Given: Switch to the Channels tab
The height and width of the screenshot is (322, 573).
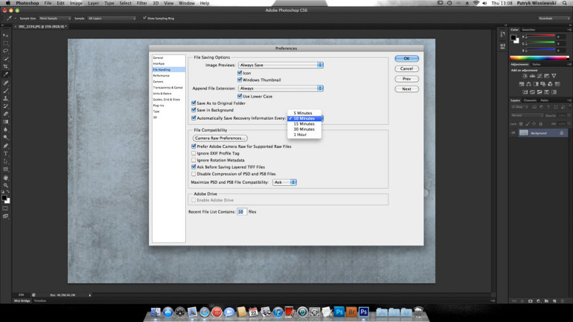Looking at the screenshot, I should point(530,100).
